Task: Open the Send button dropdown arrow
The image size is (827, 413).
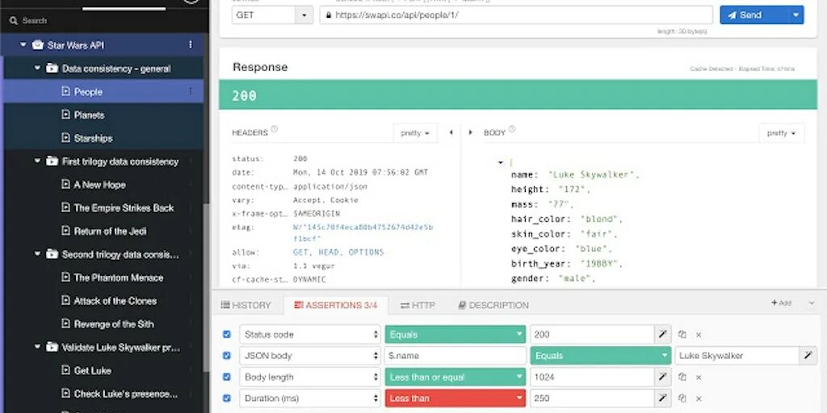Action: point(796,15)
